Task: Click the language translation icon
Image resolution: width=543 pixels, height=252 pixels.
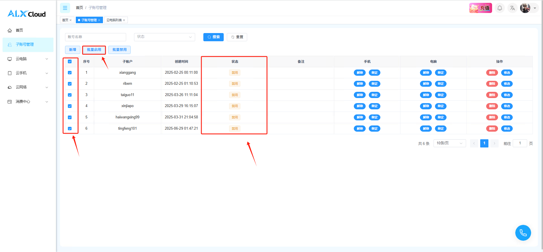Action: coord(512,8)
